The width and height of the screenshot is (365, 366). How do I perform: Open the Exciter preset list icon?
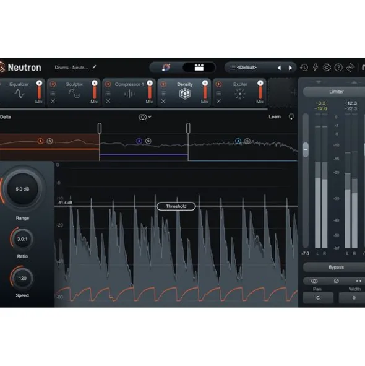218,94
